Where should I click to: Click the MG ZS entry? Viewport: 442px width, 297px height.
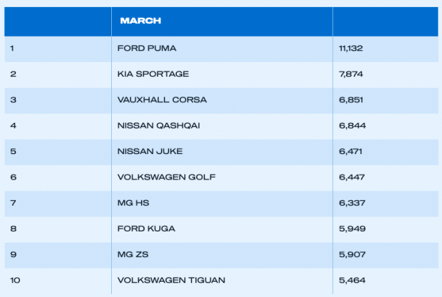point(133,254)
